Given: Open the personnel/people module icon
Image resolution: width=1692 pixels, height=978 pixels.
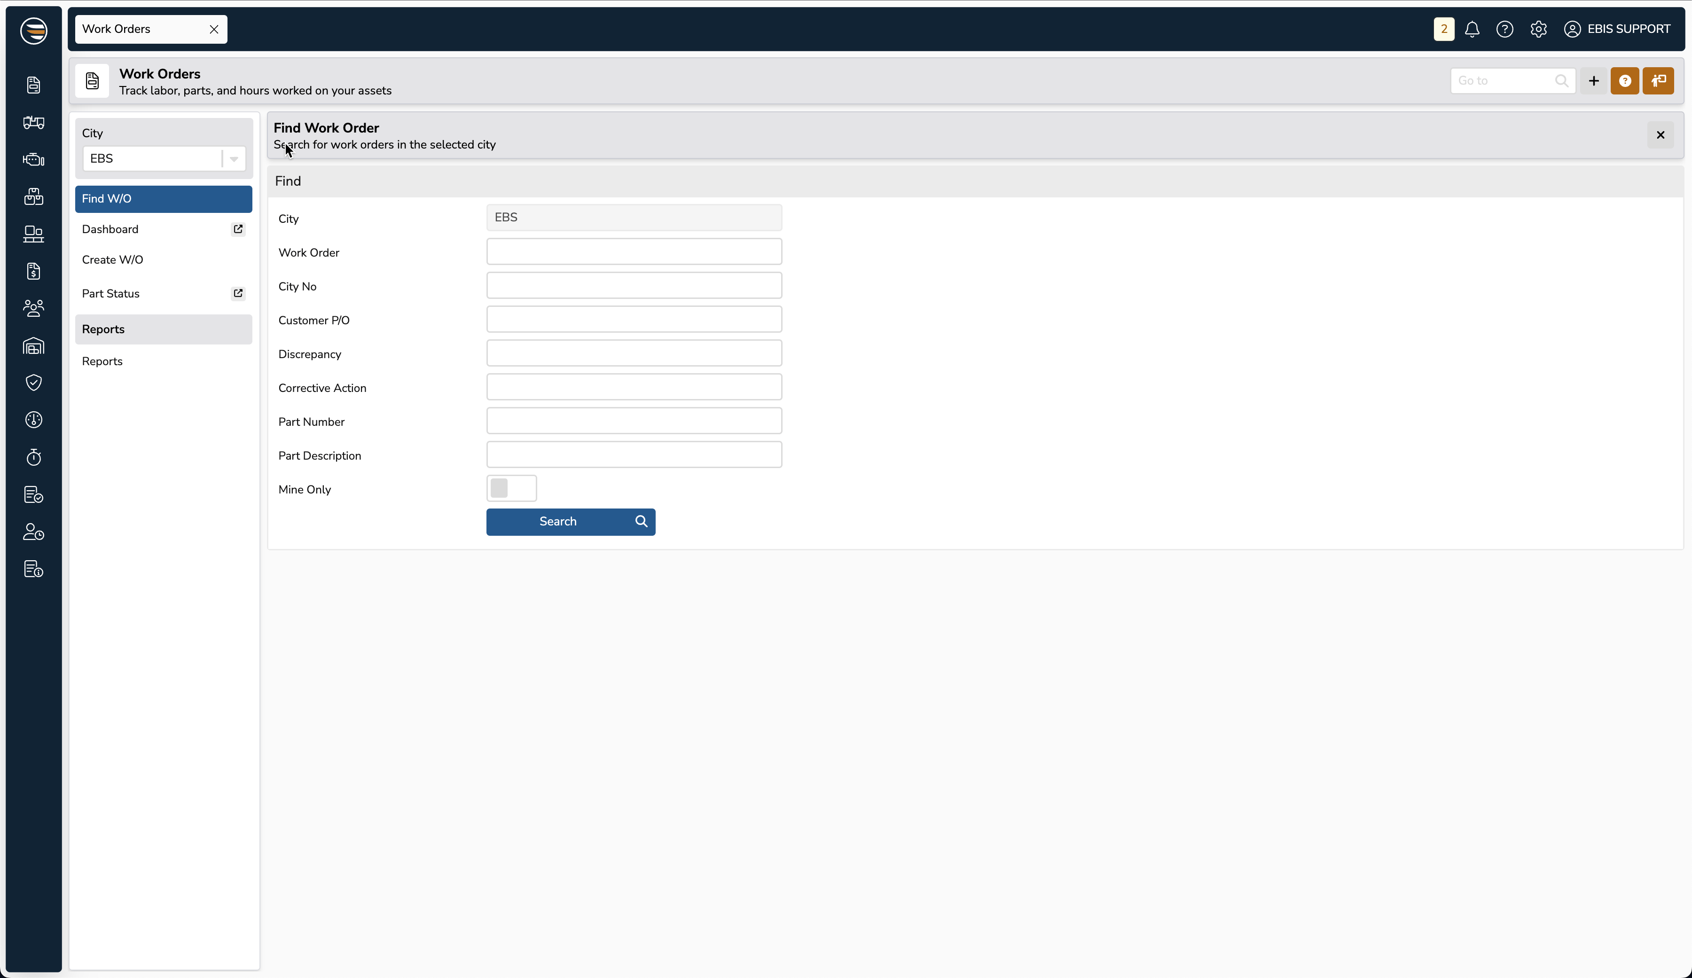Looking at the screenshot, I should point(33,308).
